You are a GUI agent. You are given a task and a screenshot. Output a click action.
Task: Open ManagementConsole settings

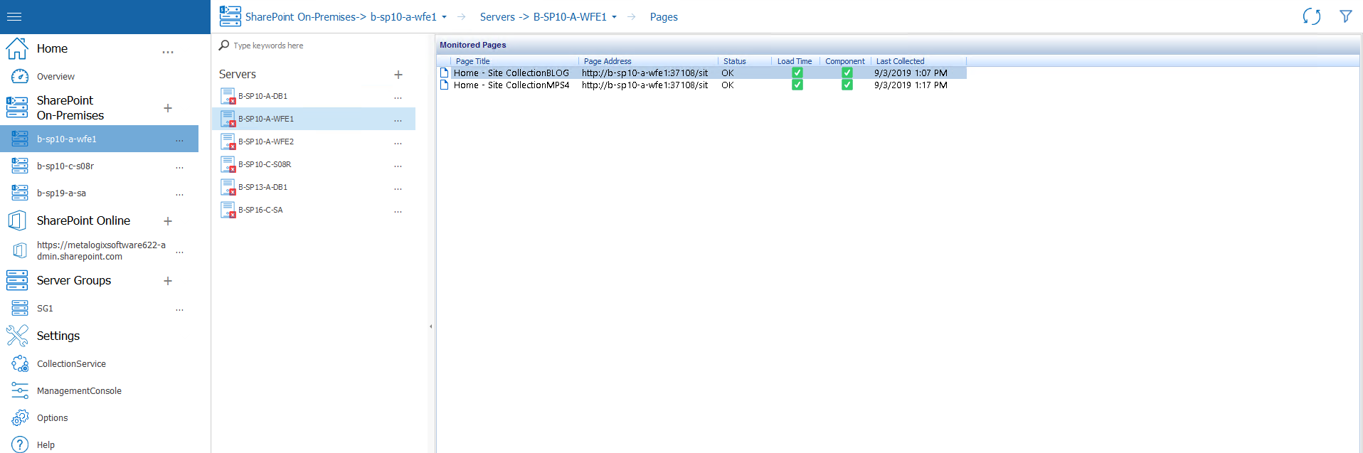79,390
